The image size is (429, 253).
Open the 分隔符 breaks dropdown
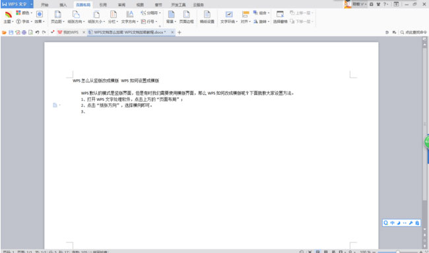[x=150, y=13]
